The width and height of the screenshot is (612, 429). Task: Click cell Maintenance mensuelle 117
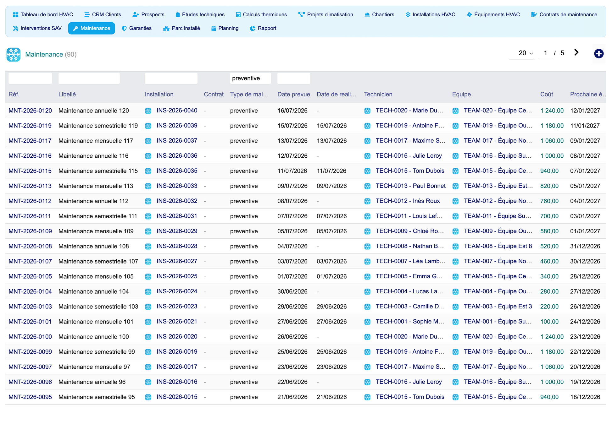point(96,141)
